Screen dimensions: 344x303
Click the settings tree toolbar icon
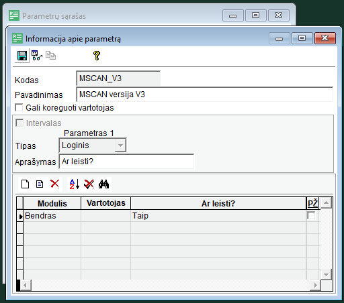pyautogui.click(x=37, y=56)
